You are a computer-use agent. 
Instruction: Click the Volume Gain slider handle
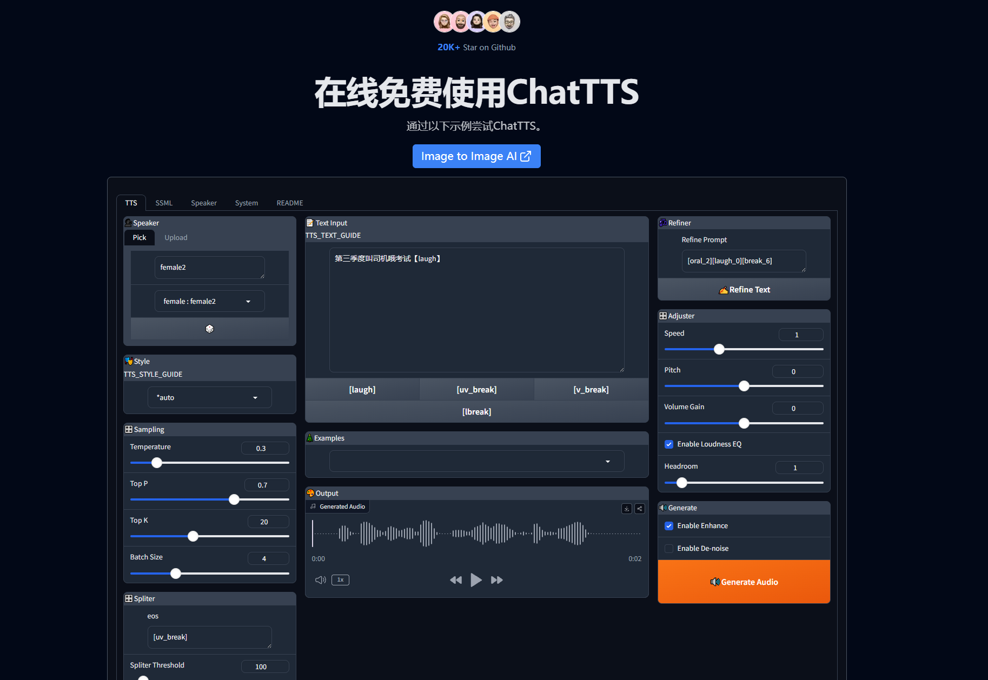click(744, 423)
